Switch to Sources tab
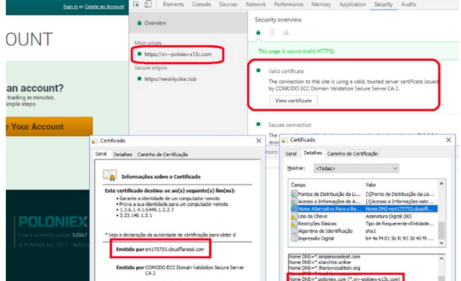The height and width of the screenshot is (281, 461). [x=228, y=4]
